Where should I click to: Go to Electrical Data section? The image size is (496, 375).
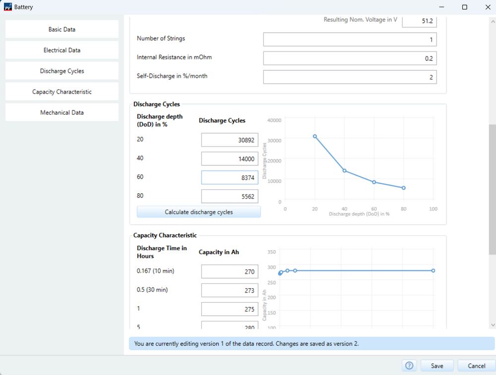click(62, 50)
